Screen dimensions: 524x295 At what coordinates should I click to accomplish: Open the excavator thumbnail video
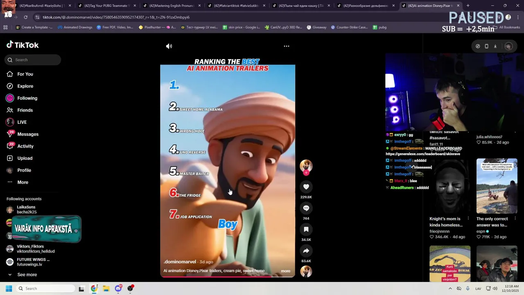450,264
